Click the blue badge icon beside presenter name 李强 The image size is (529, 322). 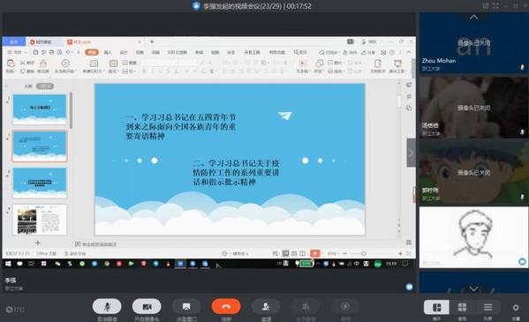pos(409,287)
